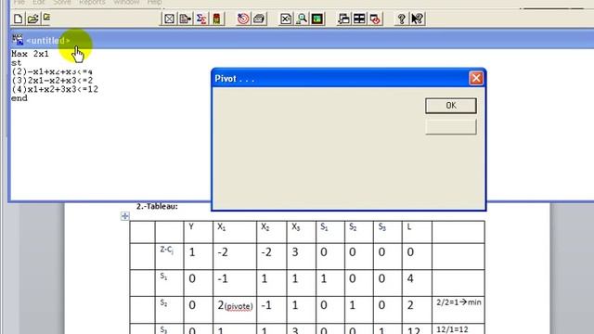The width and height of the screenshot is (594, 334).
Task: Solve the model with the bullseye icon
Action: click(x=243, y=19)
